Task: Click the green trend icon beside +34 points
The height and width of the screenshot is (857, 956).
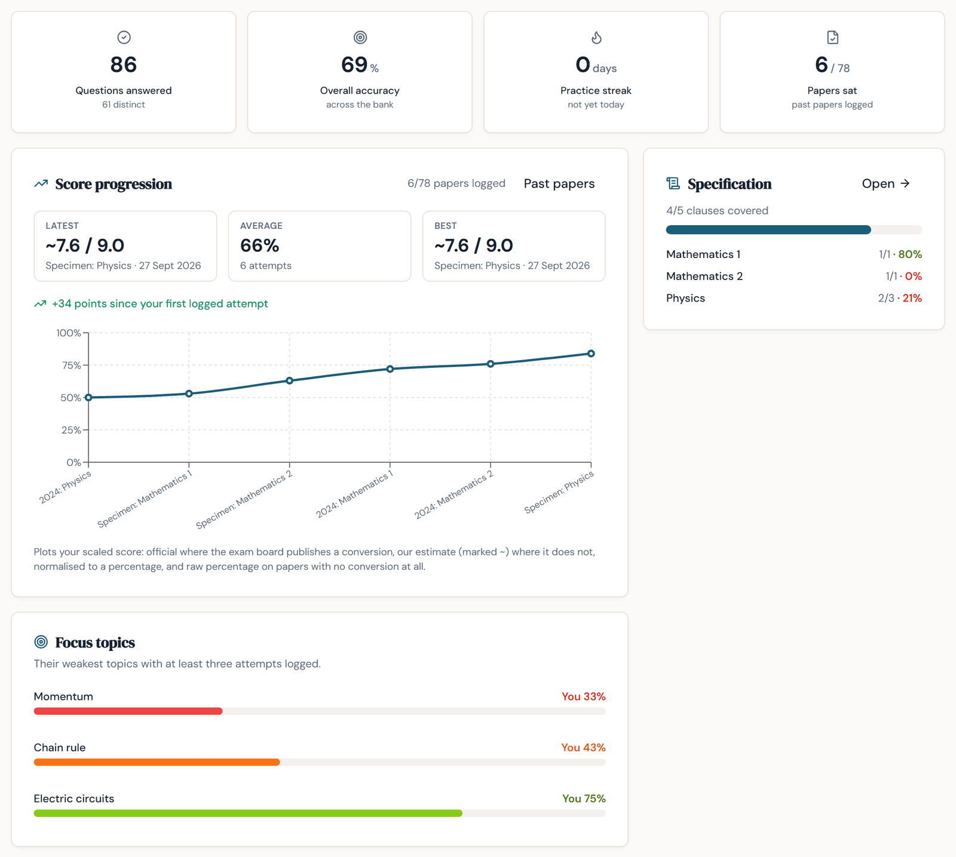Action: 40,304
